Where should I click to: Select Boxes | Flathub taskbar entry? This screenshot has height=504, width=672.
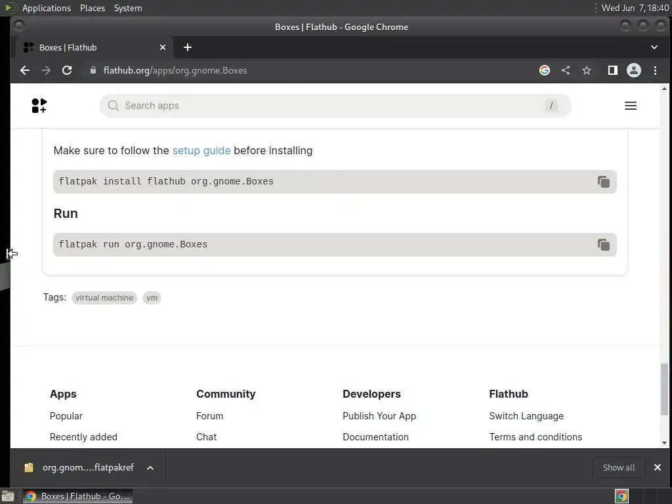(x=77, y=496)
